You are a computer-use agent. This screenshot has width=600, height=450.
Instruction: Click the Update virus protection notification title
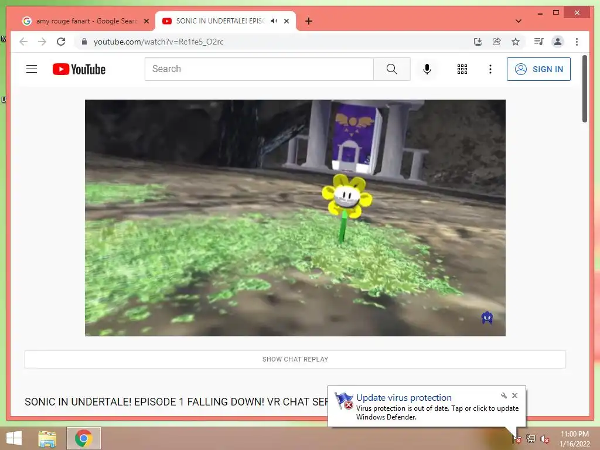click(x=404, y=398)
